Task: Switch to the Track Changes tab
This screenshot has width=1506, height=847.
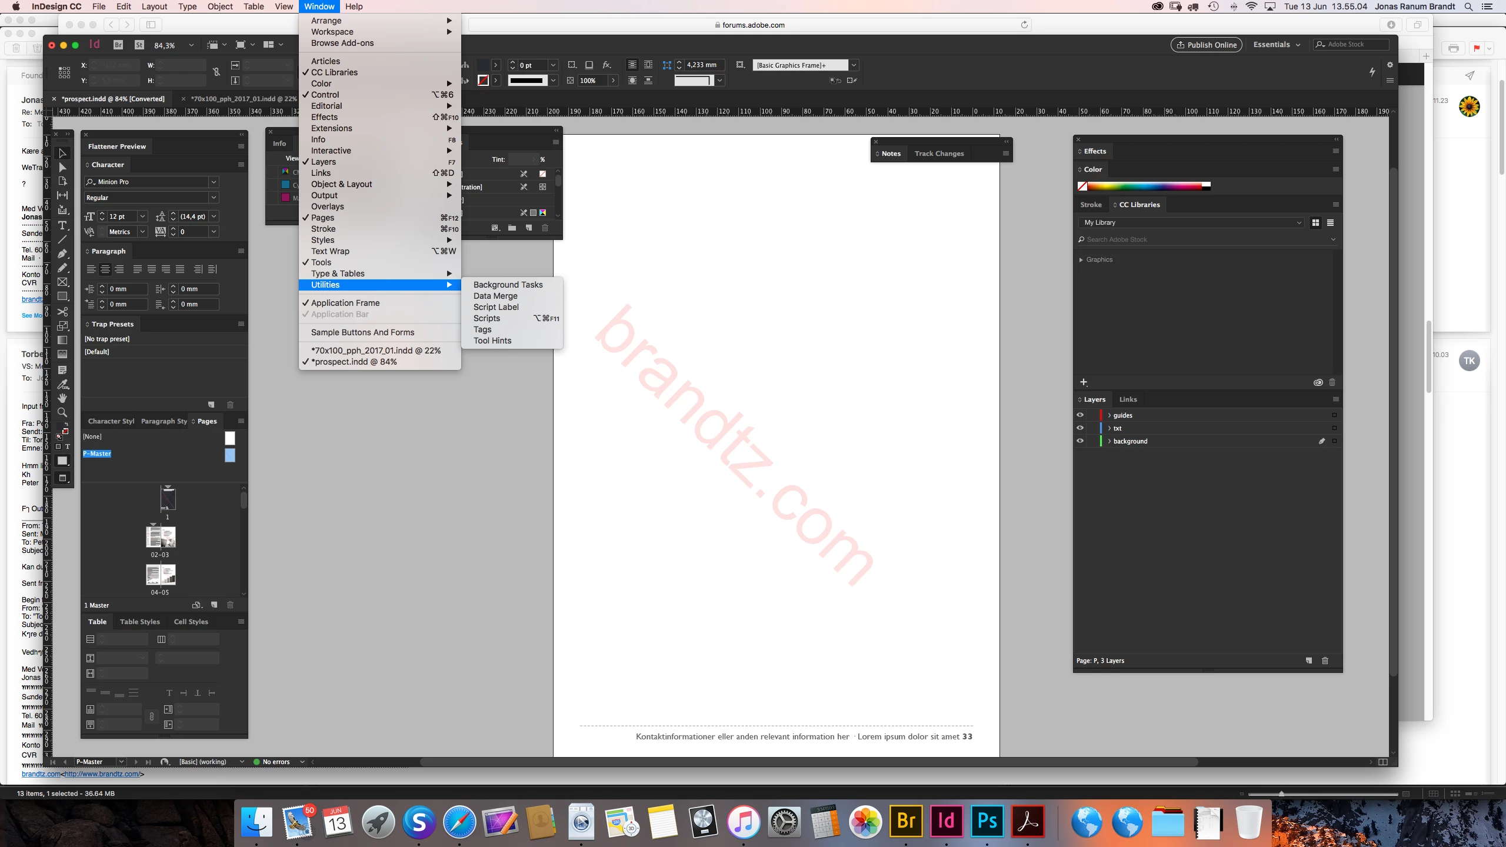Action: [x=939, y=154]
